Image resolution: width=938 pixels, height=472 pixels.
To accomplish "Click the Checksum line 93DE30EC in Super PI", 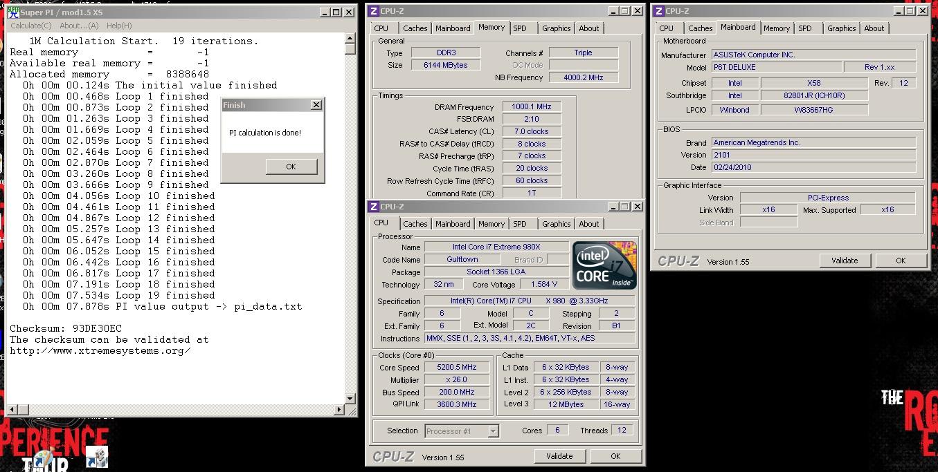I will pyautogui.click(x=66, y=328).
